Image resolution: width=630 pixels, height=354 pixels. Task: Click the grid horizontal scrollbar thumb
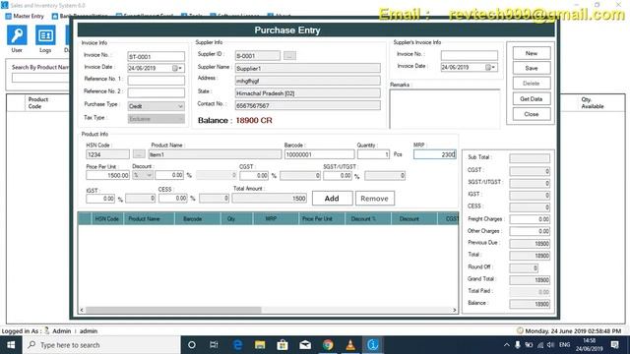[173, 310]
